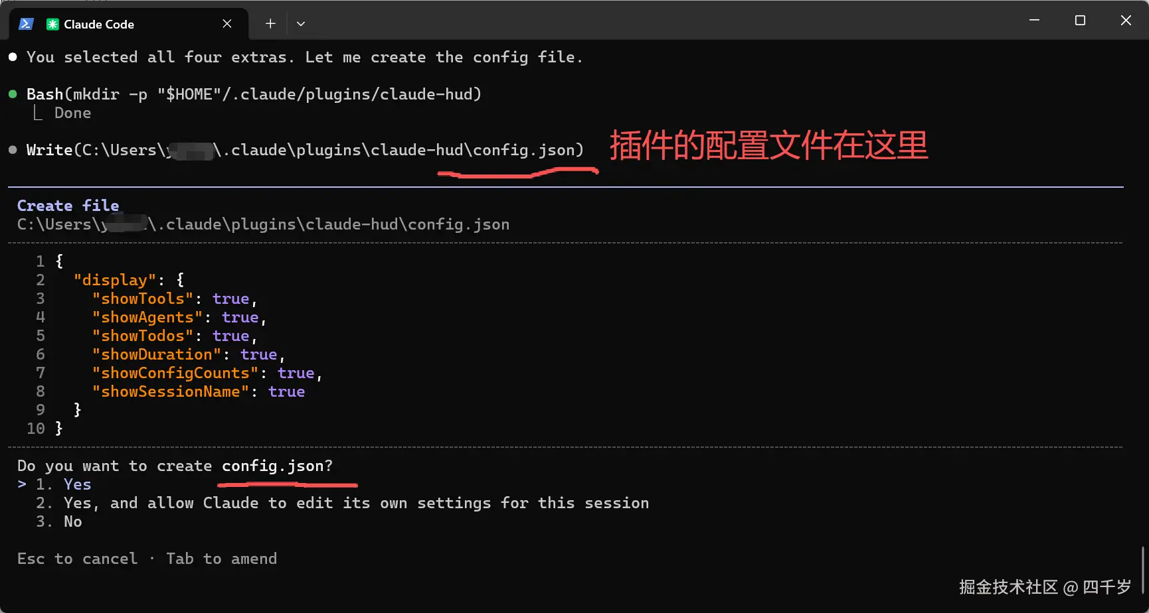Click the "showSessionName": true line
1149x613 pixels.
(x=199, y=391)
